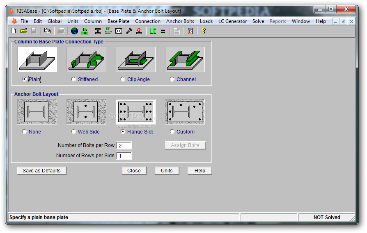Image resolution: width=367 pixels, height=233 pixels.
Task: Select the Stiffened connection radio button
Action: (x=73, y=79)
